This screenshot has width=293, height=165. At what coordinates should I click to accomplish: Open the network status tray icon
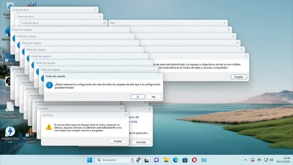click(x=266, y=160)
